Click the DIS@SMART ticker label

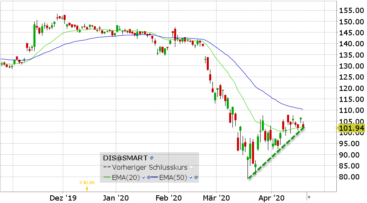[x=125, y=158]
